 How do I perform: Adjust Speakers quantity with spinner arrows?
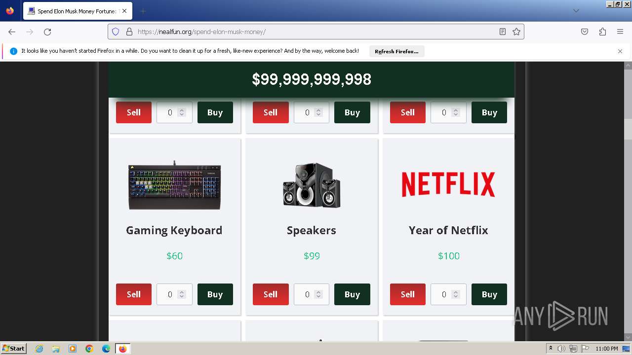[x=318, y=294]
